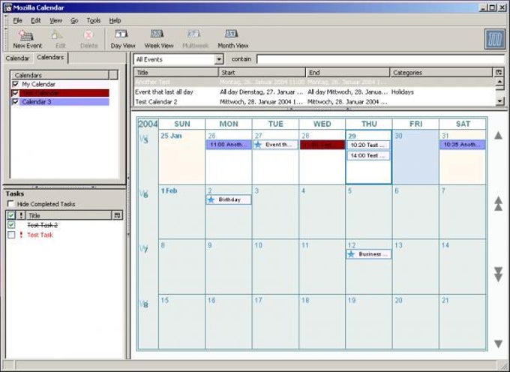Image resolution: width=510 pixels, height=372 pixels.
Task: Mark Test Task as completed
Action: pyautogui.click(x=11, y=235)
